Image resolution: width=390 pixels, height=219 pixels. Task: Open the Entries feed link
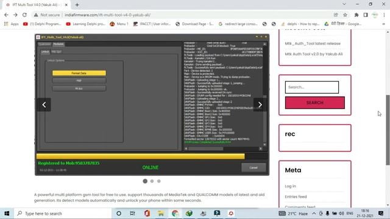(296, 196)
